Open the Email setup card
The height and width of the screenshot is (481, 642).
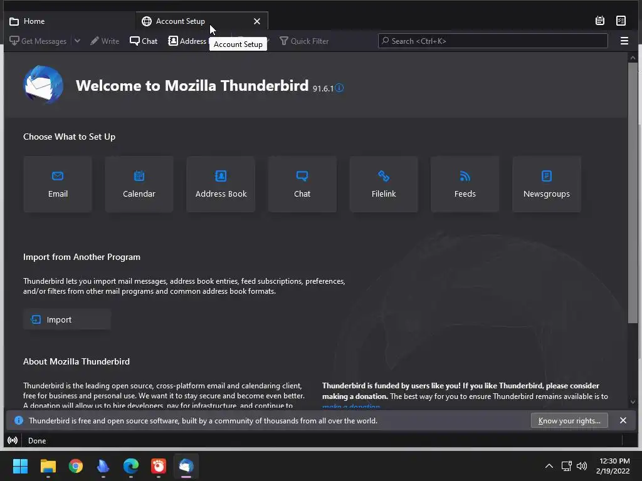point(58,184)
